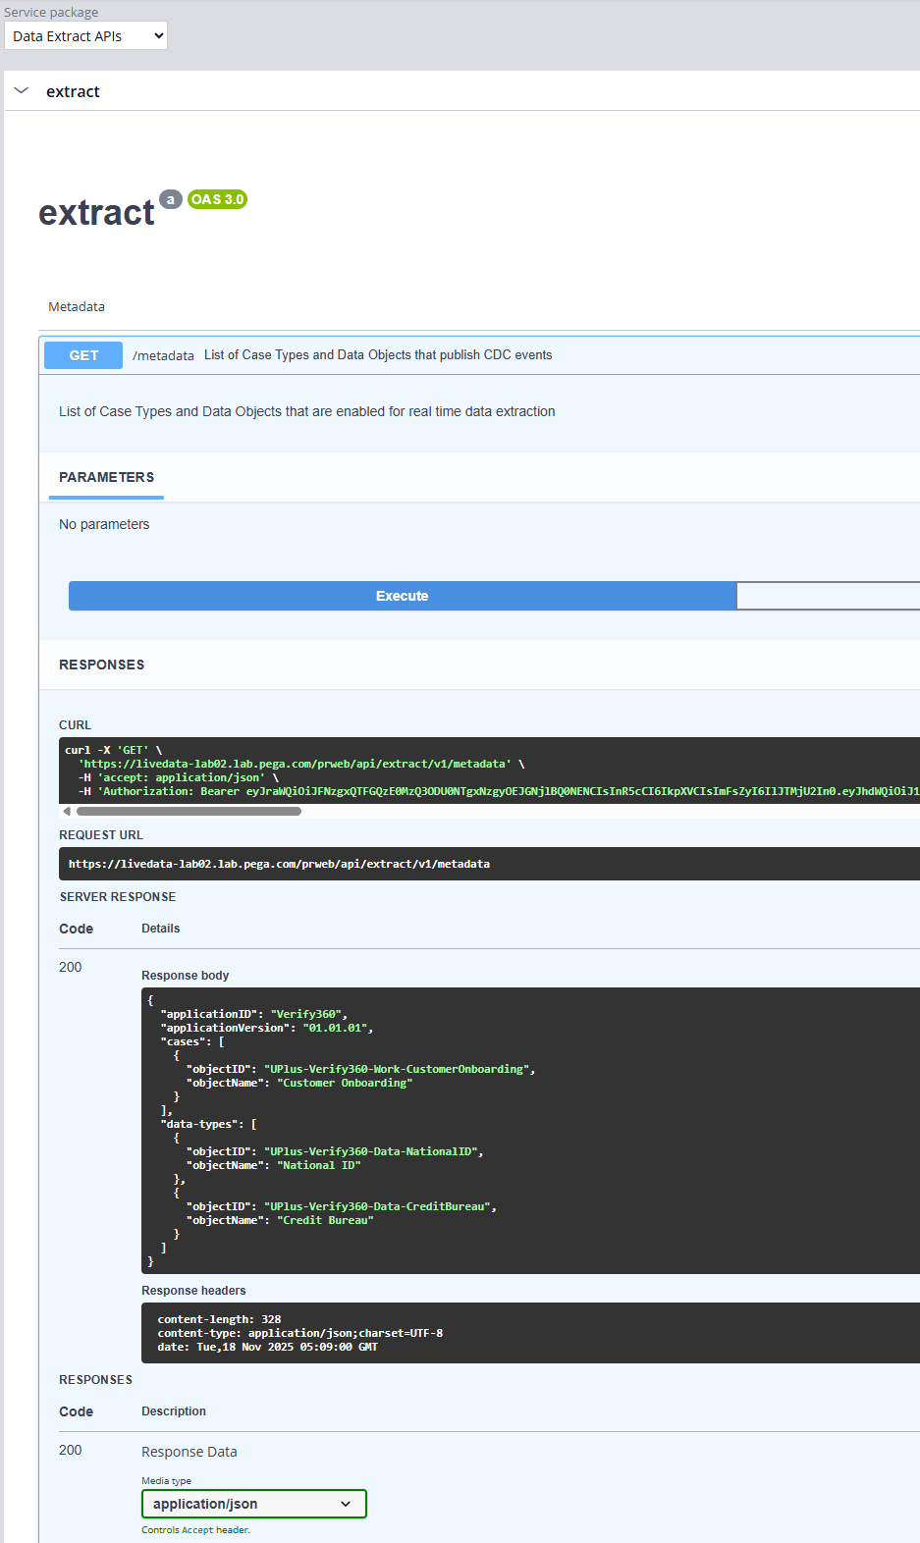The width and height of the screenshot is (920, 1543).
Task: Click the "applicationID" line in response body
Action: point(253,1014)
